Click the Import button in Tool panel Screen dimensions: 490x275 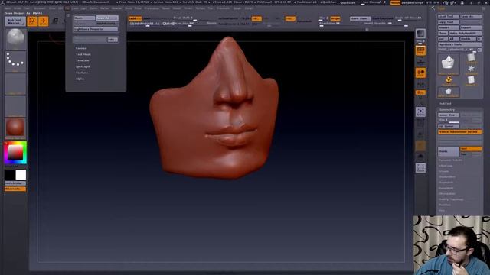pos(448,27)
